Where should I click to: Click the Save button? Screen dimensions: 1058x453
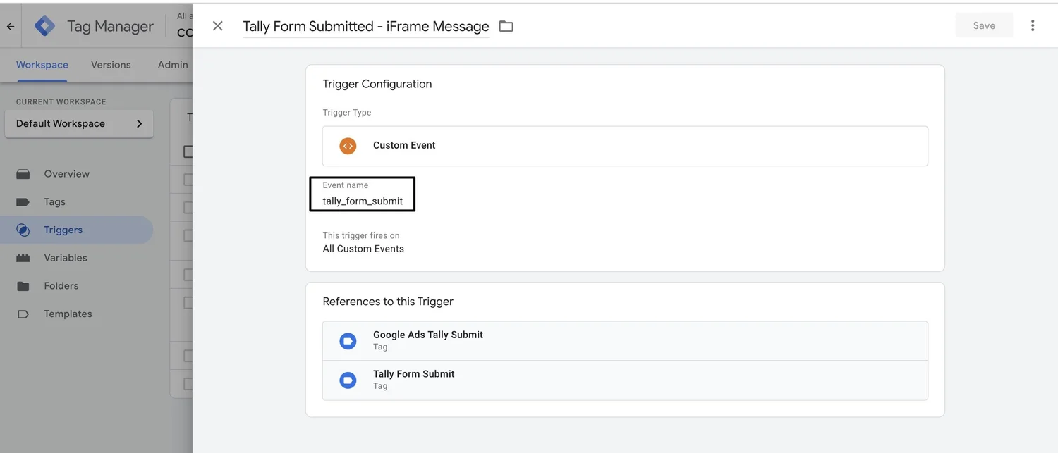point(984,25)
